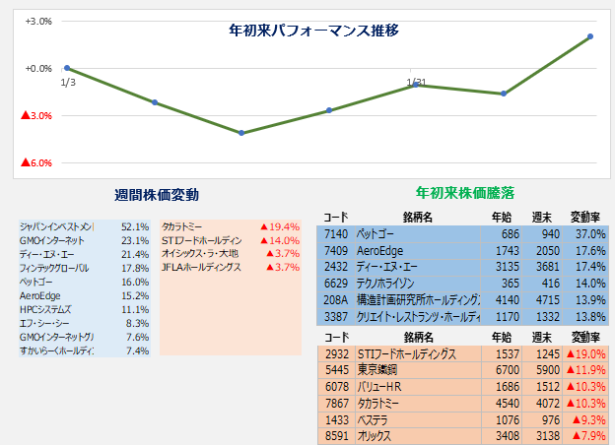Click the 銘柄名 header of gainers table
615x445 pixels.
pos(418,217)
